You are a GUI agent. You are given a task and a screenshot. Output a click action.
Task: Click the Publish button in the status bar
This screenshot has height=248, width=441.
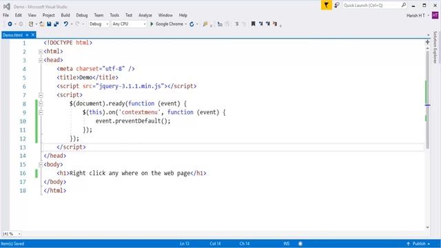coord(418,244)
